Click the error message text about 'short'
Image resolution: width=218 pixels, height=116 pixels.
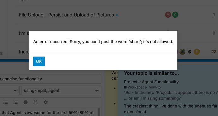(x=103, y=42)
